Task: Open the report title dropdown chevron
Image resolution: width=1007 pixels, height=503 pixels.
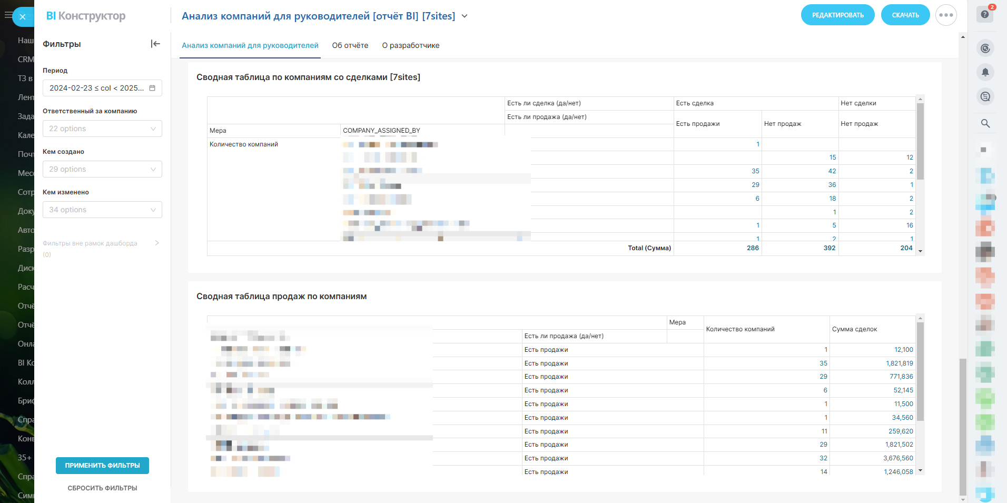Action: click(x=465, y=16)
